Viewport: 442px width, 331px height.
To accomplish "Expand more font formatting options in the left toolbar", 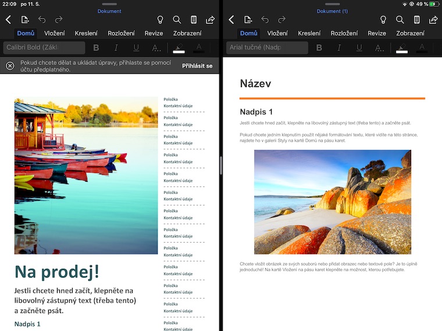I will 156,48.
